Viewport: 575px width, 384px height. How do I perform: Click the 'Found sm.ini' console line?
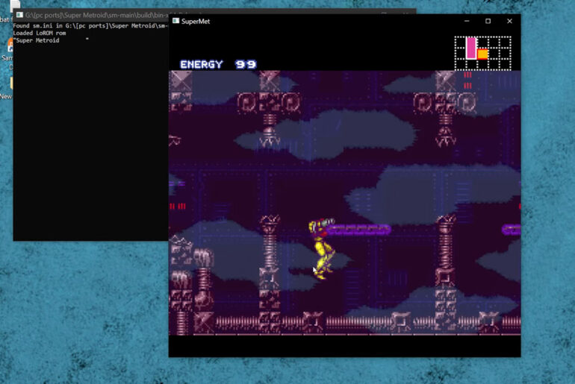[x=90, y=25]
